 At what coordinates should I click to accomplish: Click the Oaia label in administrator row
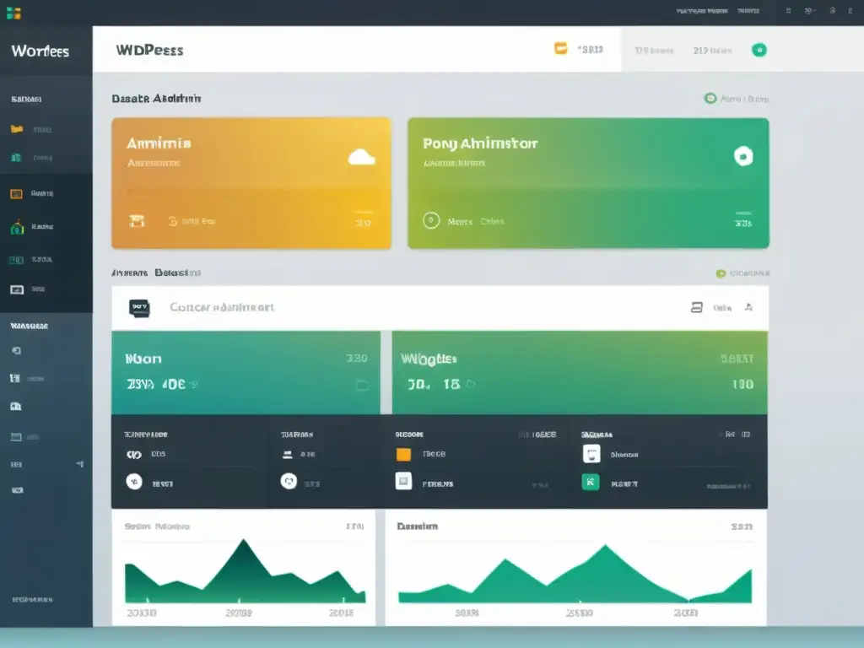pyautogui.click(x=722, y=308)
